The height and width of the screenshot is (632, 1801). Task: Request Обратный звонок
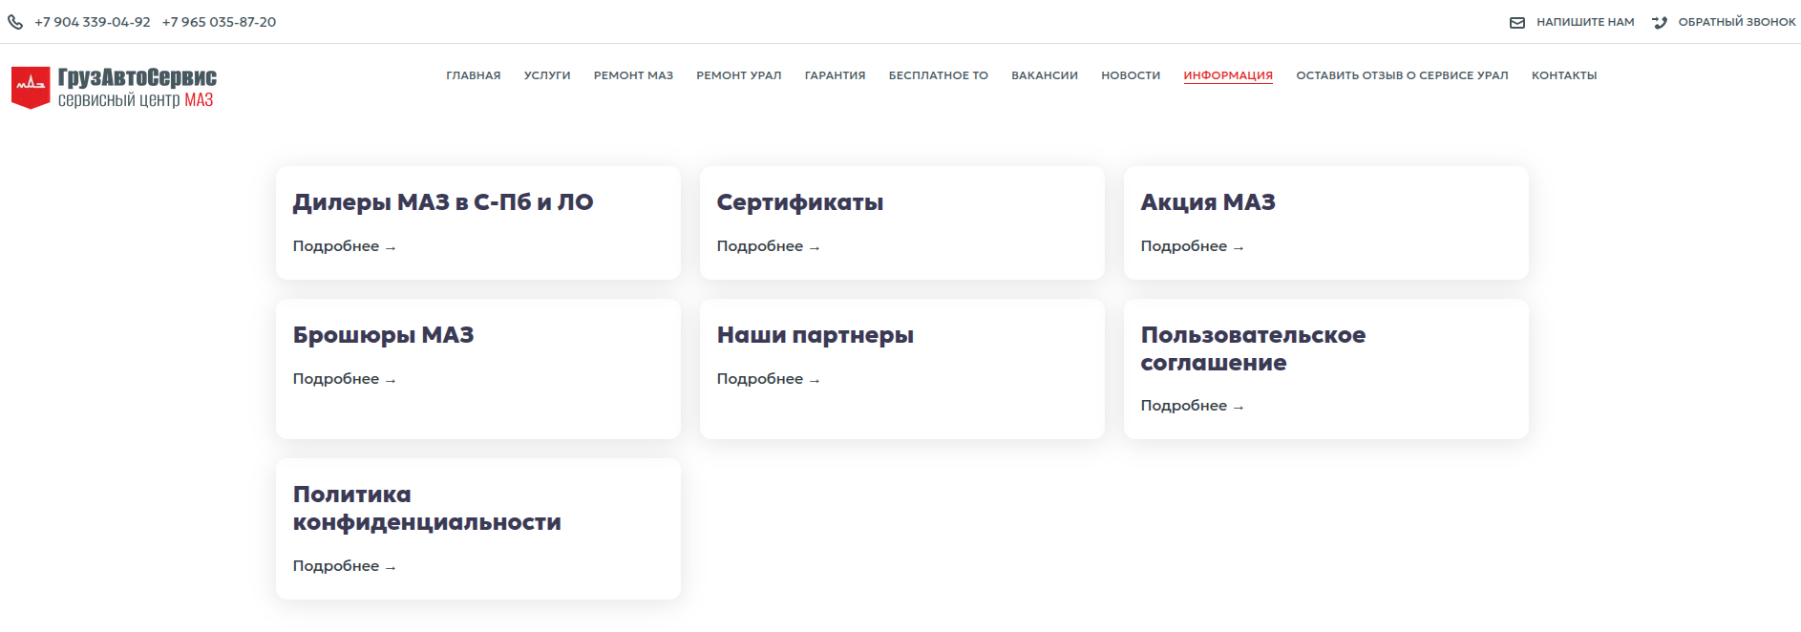click(1737, 22)
